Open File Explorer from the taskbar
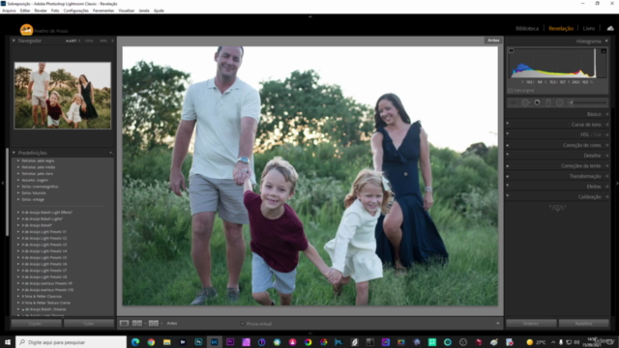 click(x=166, y=342)
